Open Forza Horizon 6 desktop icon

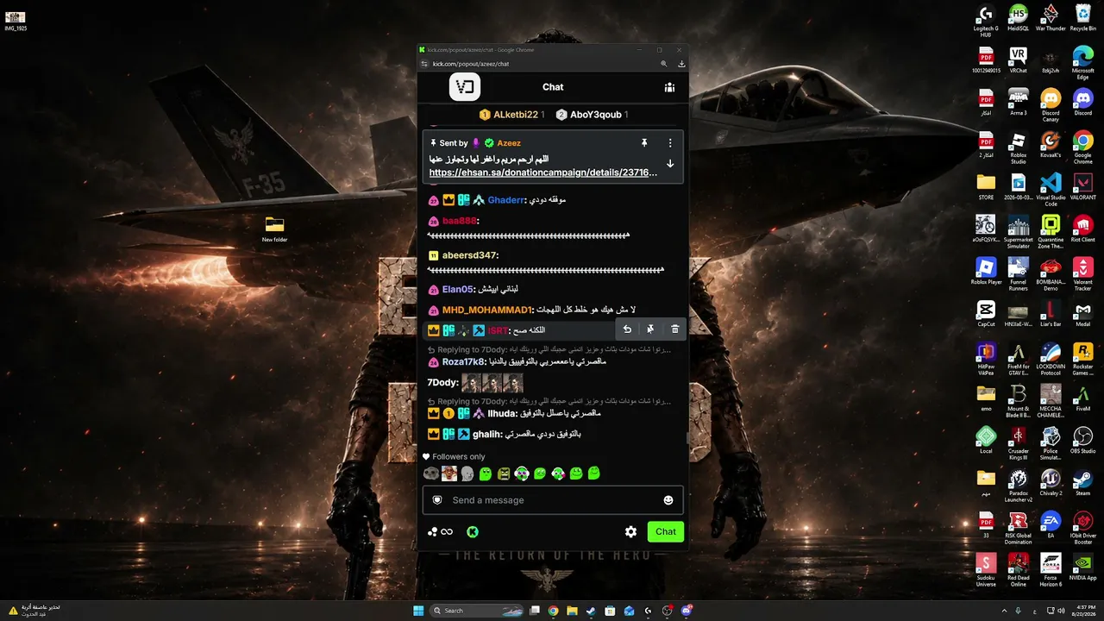[x=1051, y=569]
